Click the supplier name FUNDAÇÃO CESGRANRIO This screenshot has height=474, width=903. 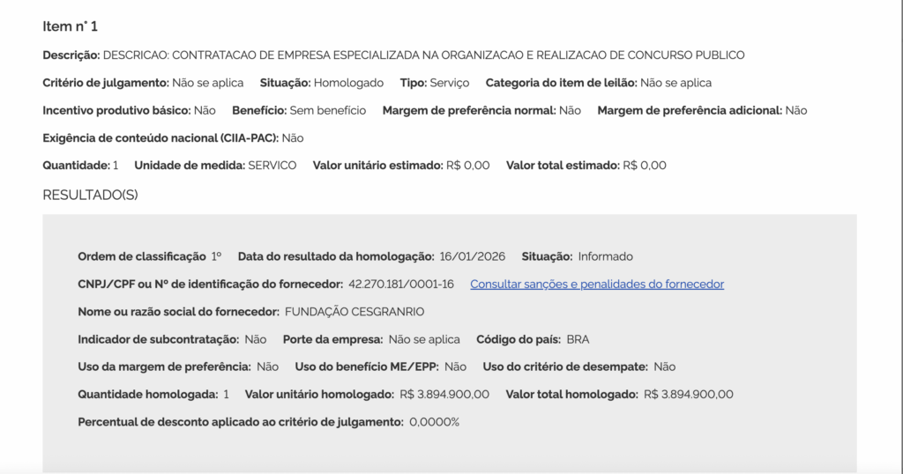pos(354,312)
